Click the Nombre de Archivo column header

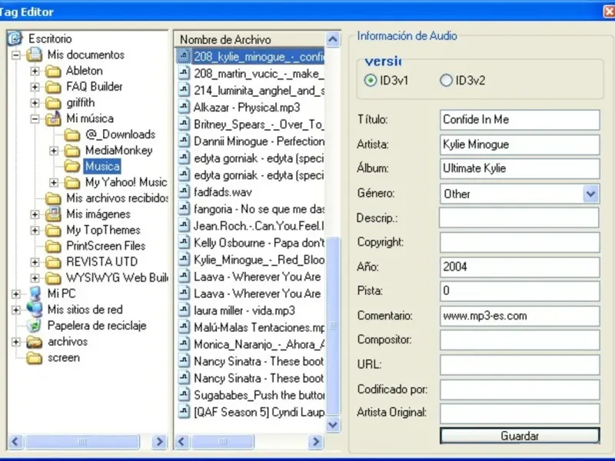[x=249, y=40]
